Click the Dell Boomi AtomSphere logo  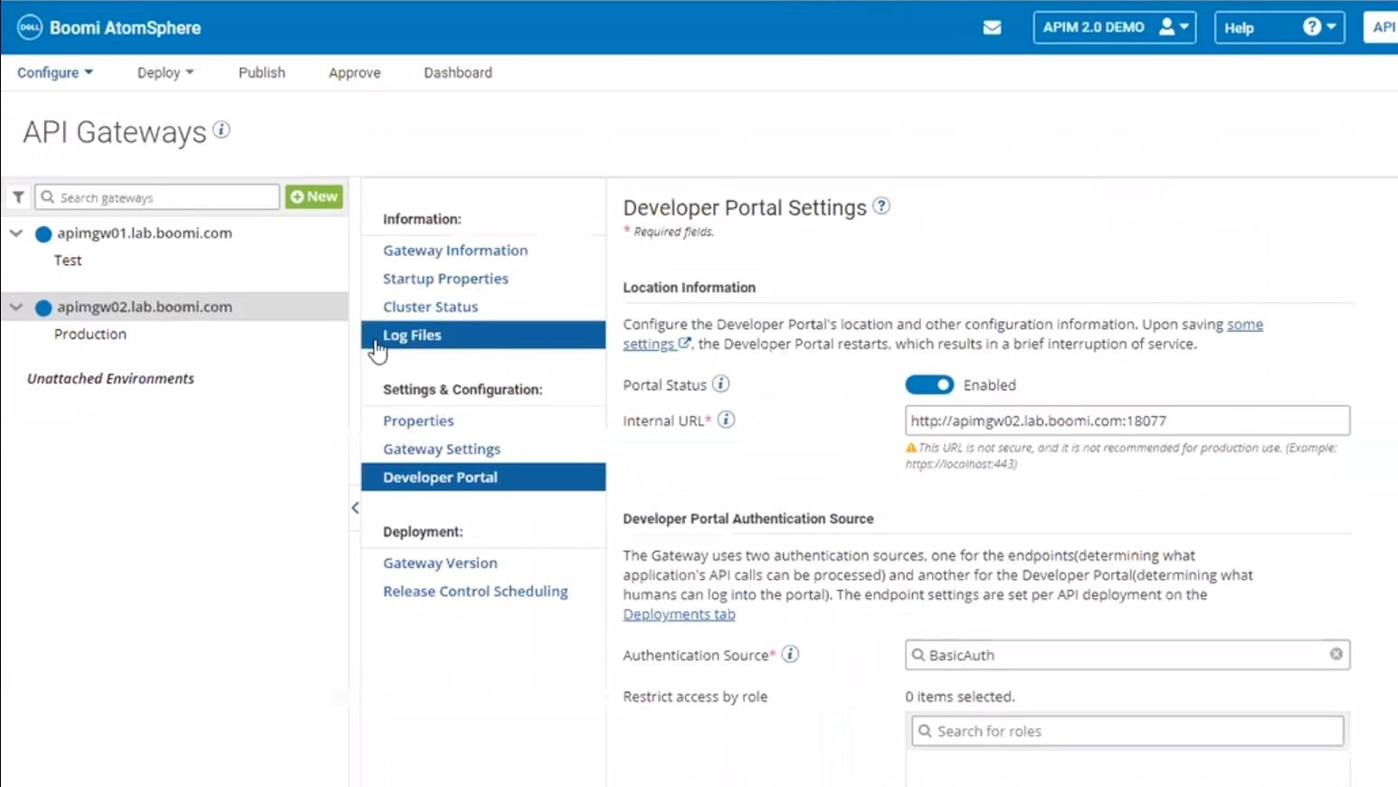109,27
